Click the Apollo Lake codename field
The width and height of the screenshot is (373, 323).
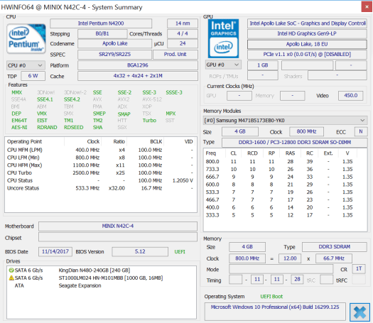click(x=114, y=44)
